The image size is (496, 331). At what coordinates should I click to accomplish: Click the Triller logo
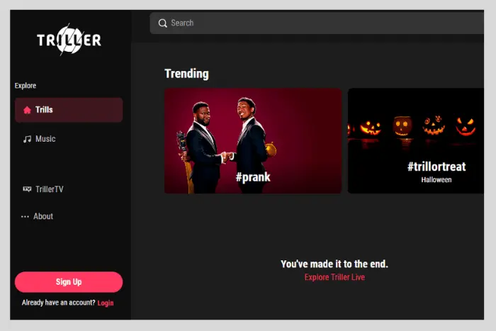click(x=69, y=40)
